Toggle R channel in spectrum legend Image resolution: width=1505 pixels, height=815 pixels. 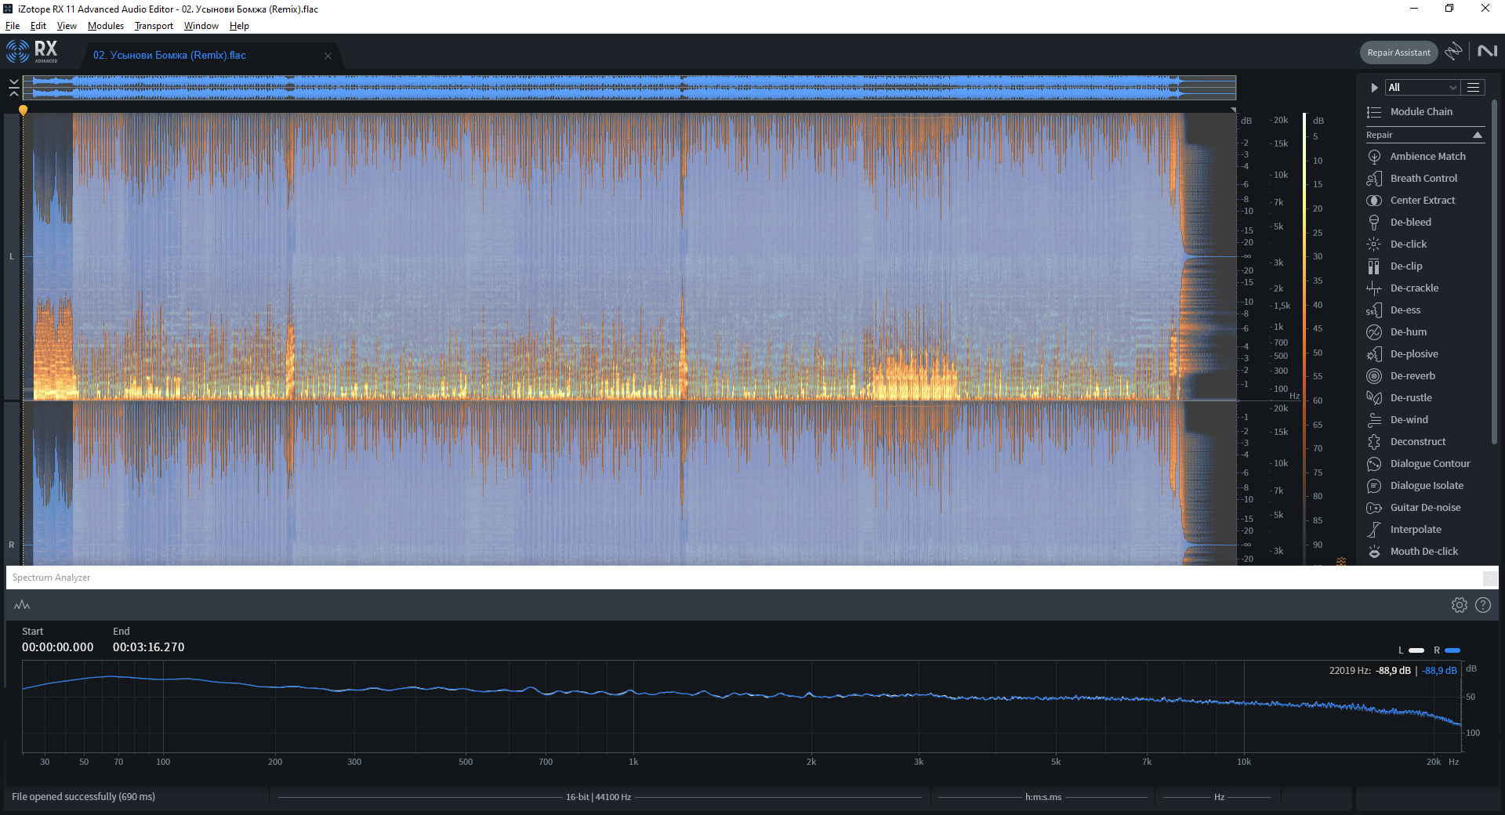point(1447,650)
